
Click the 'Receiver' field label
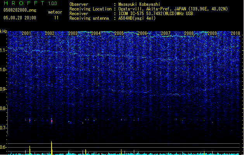(x=79, y=14)
